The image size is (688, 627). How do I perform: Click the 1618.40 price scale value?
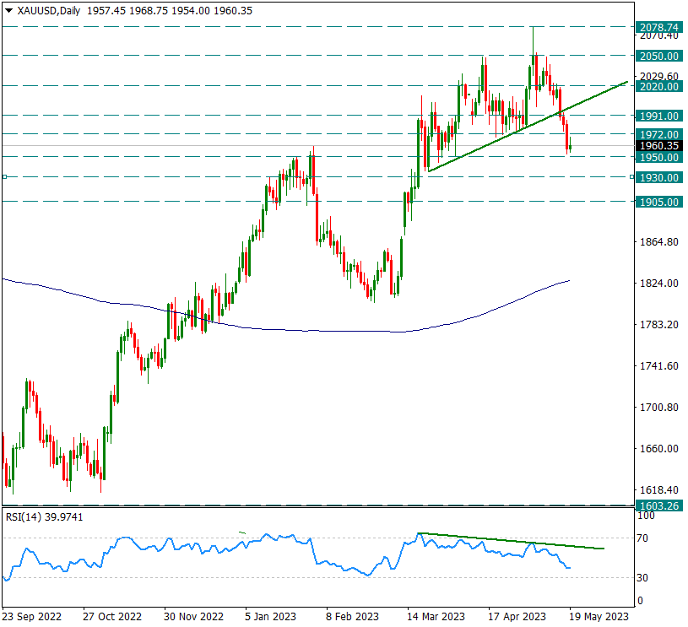(659, 490)
